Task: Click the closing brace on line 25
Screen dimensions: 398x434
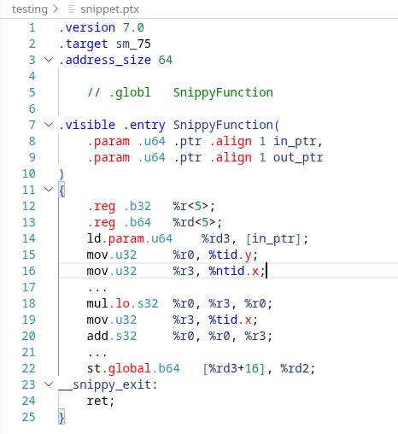Action: pos(61,417)
